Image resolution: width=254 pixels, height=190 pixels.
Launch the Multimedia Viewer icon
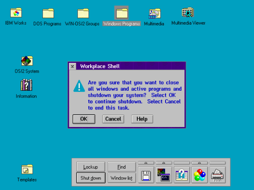coord(188,12)
